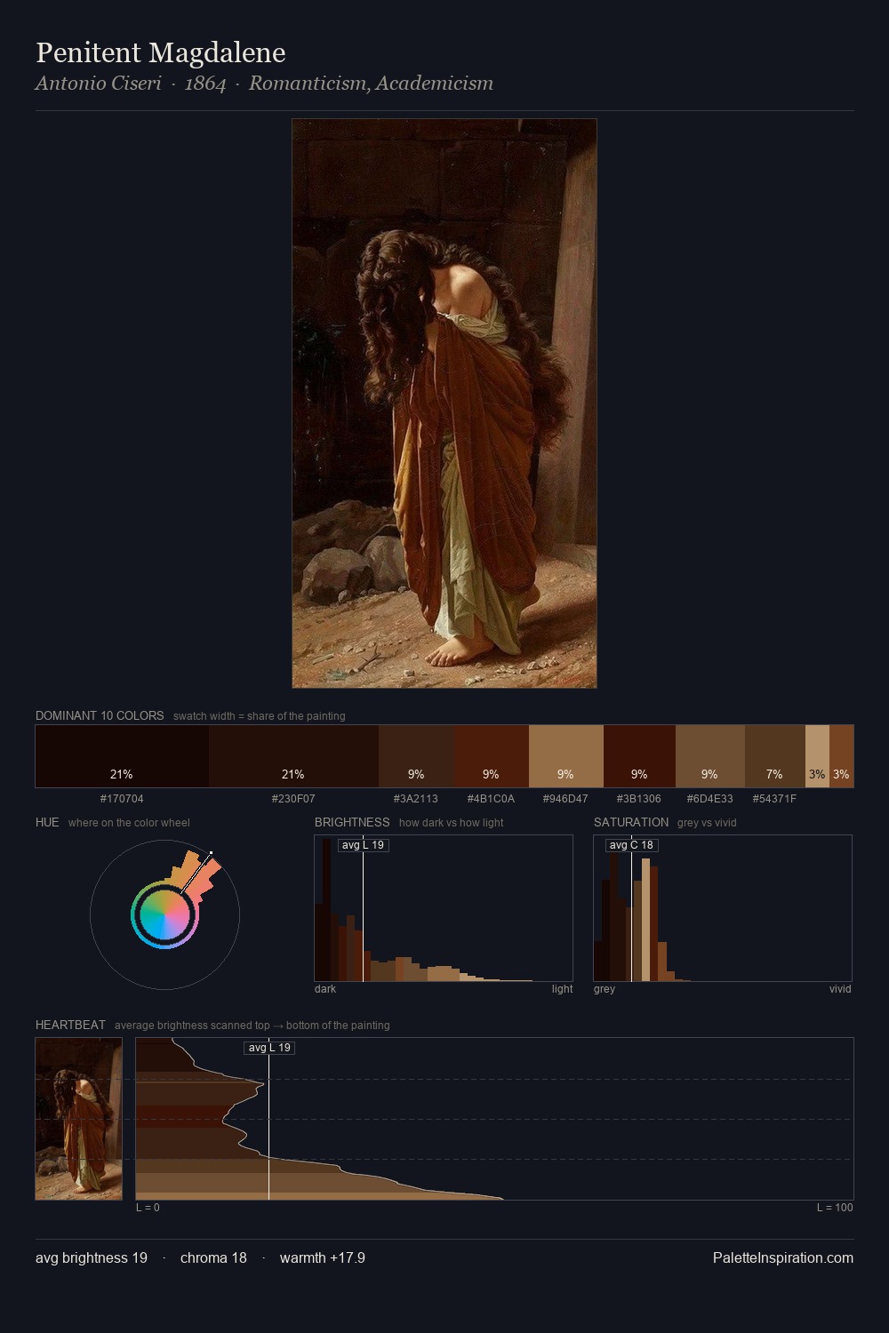Click "where on the color wheel" caption
This screenshot has width=889, height=1333.
pos(129,823)
